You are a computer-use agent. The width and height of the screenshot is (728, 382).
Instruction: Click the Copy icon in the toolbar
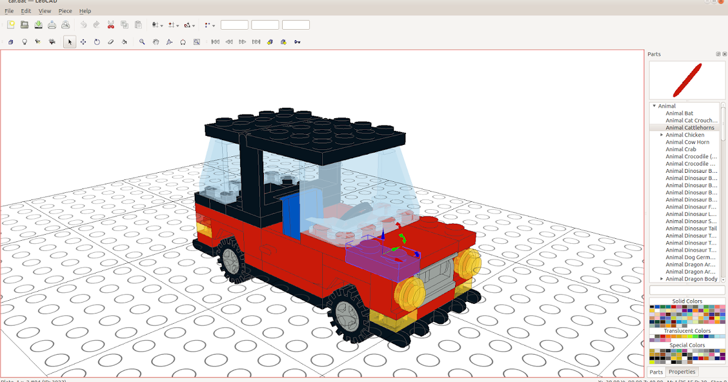point(124,25)
